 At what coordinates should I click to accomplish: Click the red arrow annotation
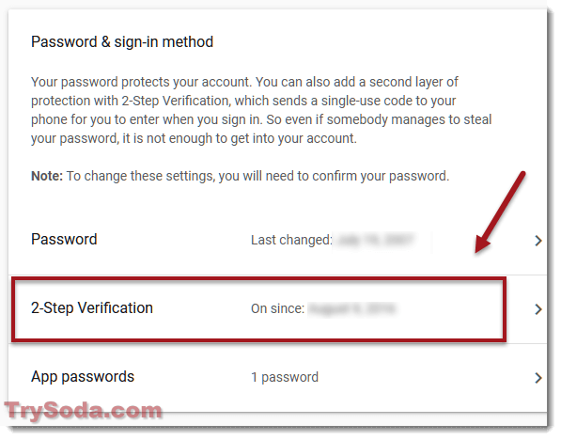tap(500, 212)
